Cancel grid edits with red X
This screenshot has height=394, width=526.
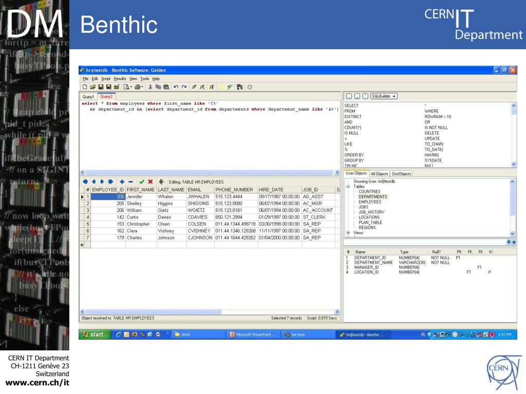point(151,182)
